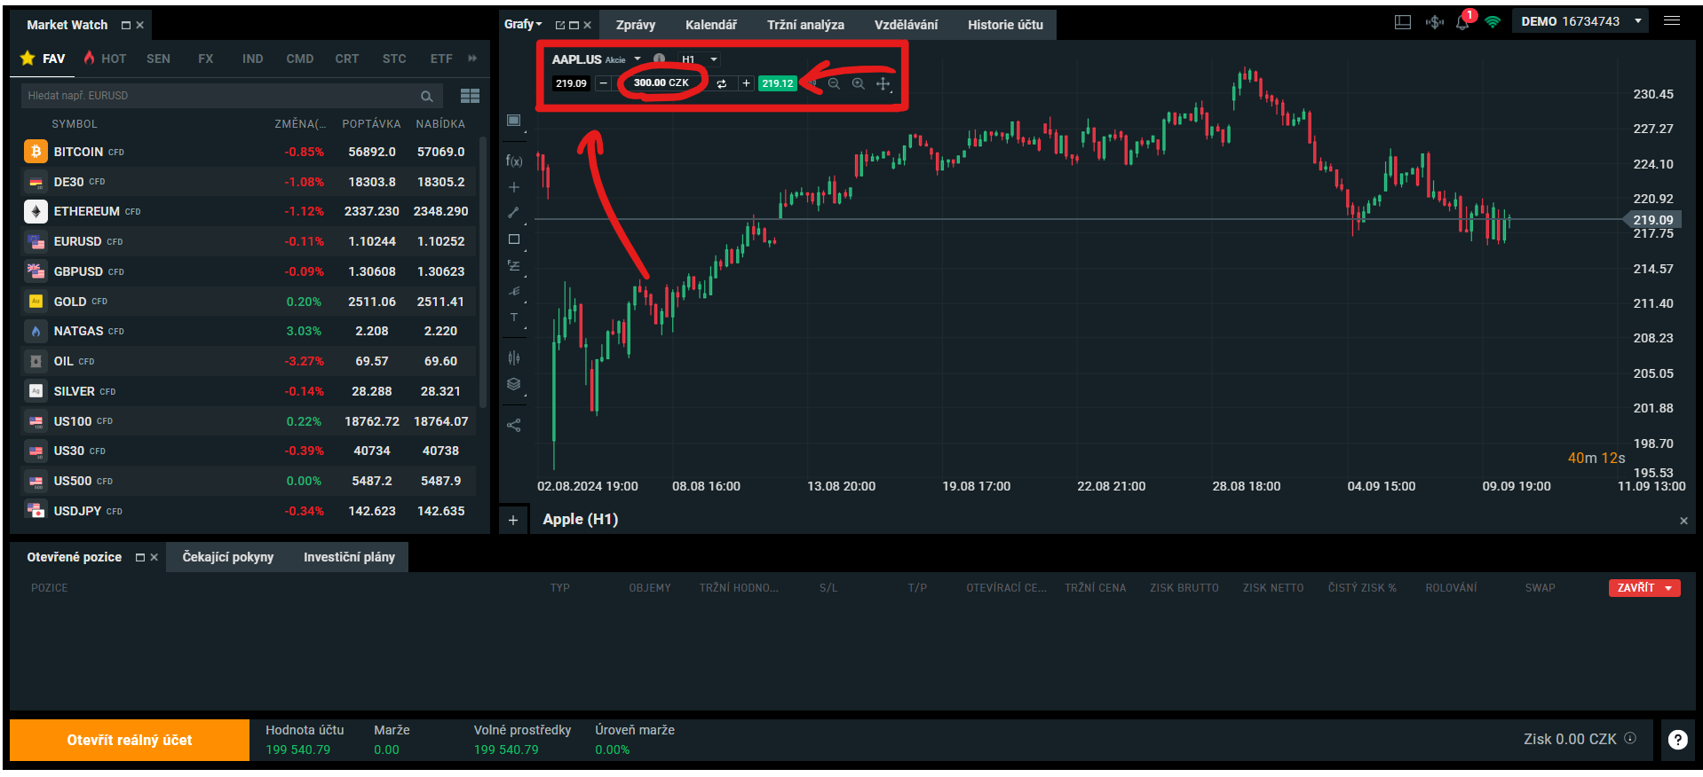Open the DEMO account dropdown
Screen dimensions: 1703x777
1638,21
